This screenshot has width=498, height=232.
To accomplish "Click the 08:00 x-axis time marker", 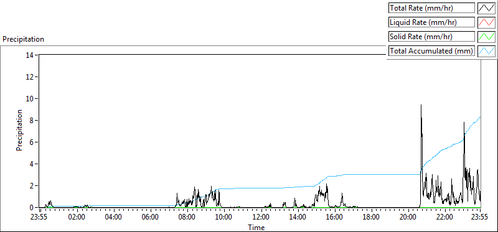I will [187, 218].
